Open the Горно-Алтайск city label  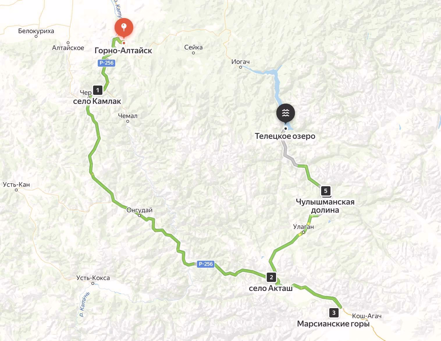click(123, 51)
